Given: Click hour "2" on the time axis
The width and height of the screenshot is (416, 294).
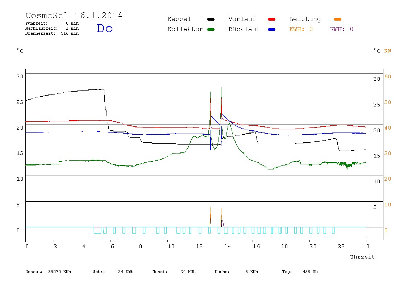Looking at the screenshot, I should pyautogui.click(x=55, y=246).
